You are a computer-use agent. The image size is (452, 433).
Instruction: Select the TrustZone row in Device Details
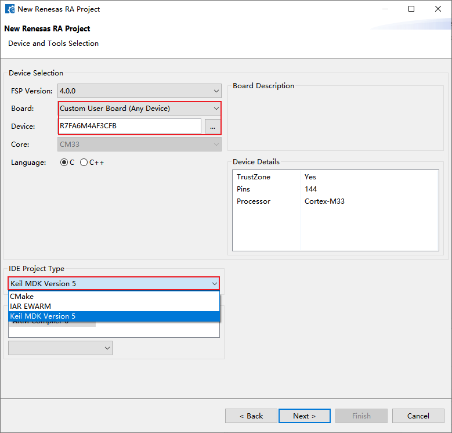tap(335, 177)
